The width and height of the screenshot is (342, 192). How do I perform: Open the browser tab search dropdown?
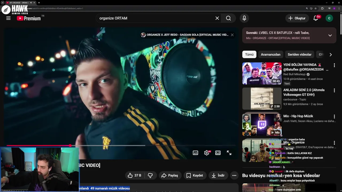click(2, 3)
